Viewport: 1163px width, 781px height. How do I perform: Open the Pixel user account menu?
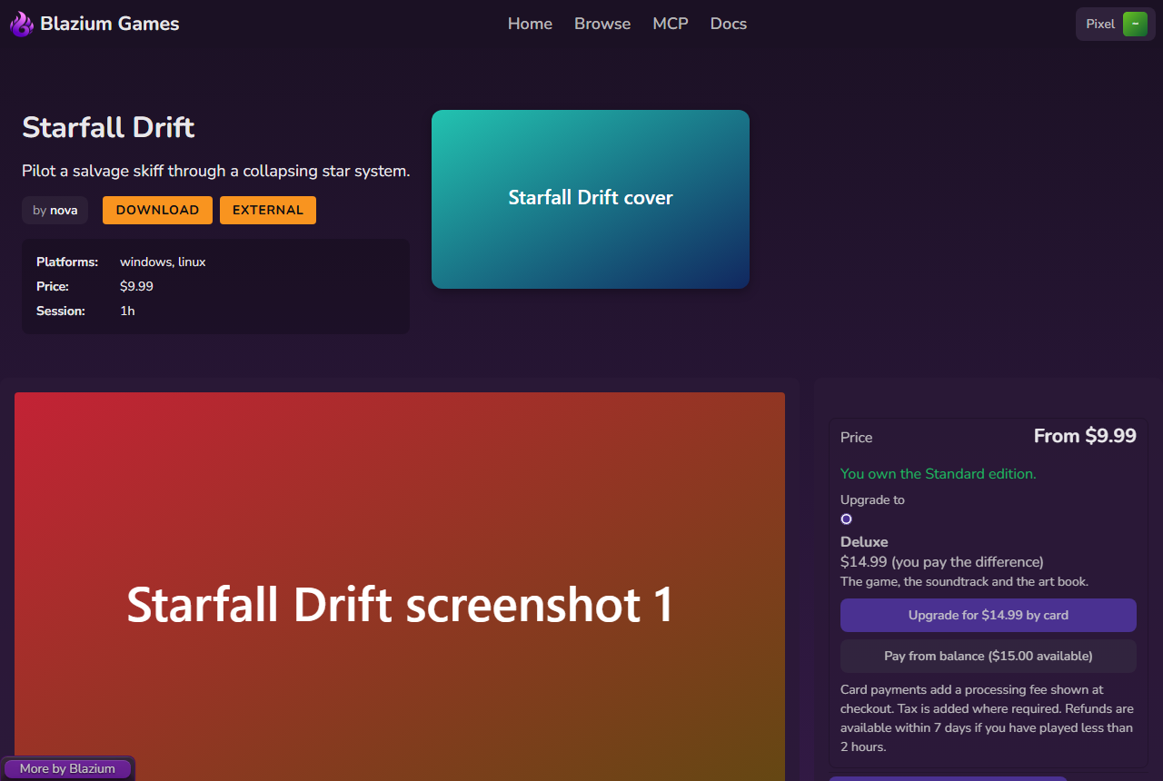[x=1115, y=25]
